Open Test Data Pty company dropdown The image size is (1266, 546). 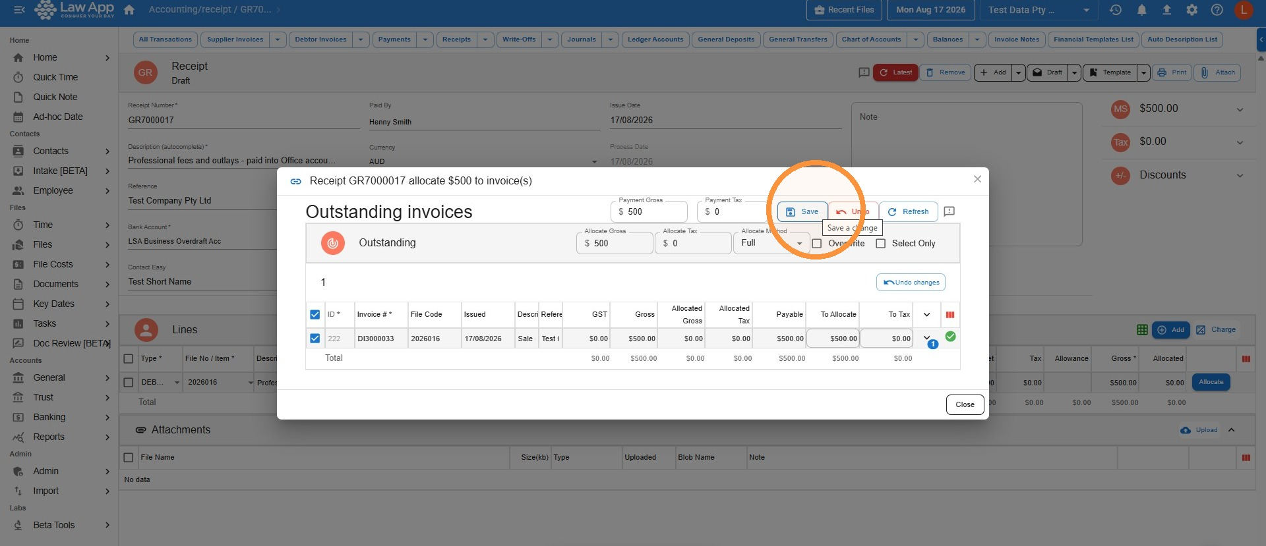pyautogui.click(x=1039, y=10)
